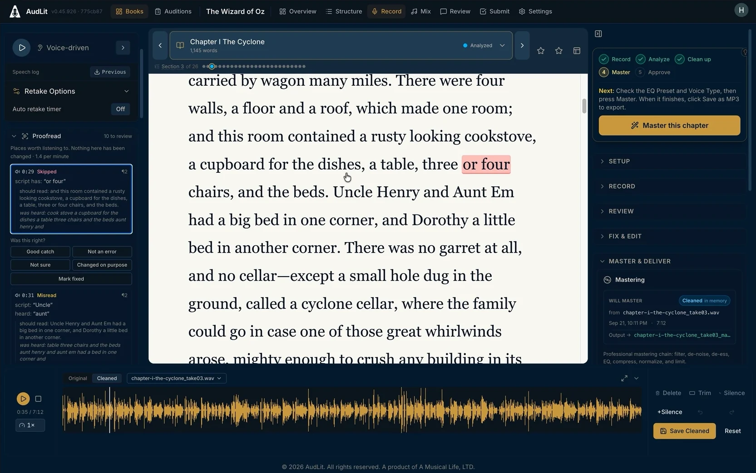Screen dimensions: 756x473
Task: Mark the issue as Good catch
Action: [x=40, y=252]
